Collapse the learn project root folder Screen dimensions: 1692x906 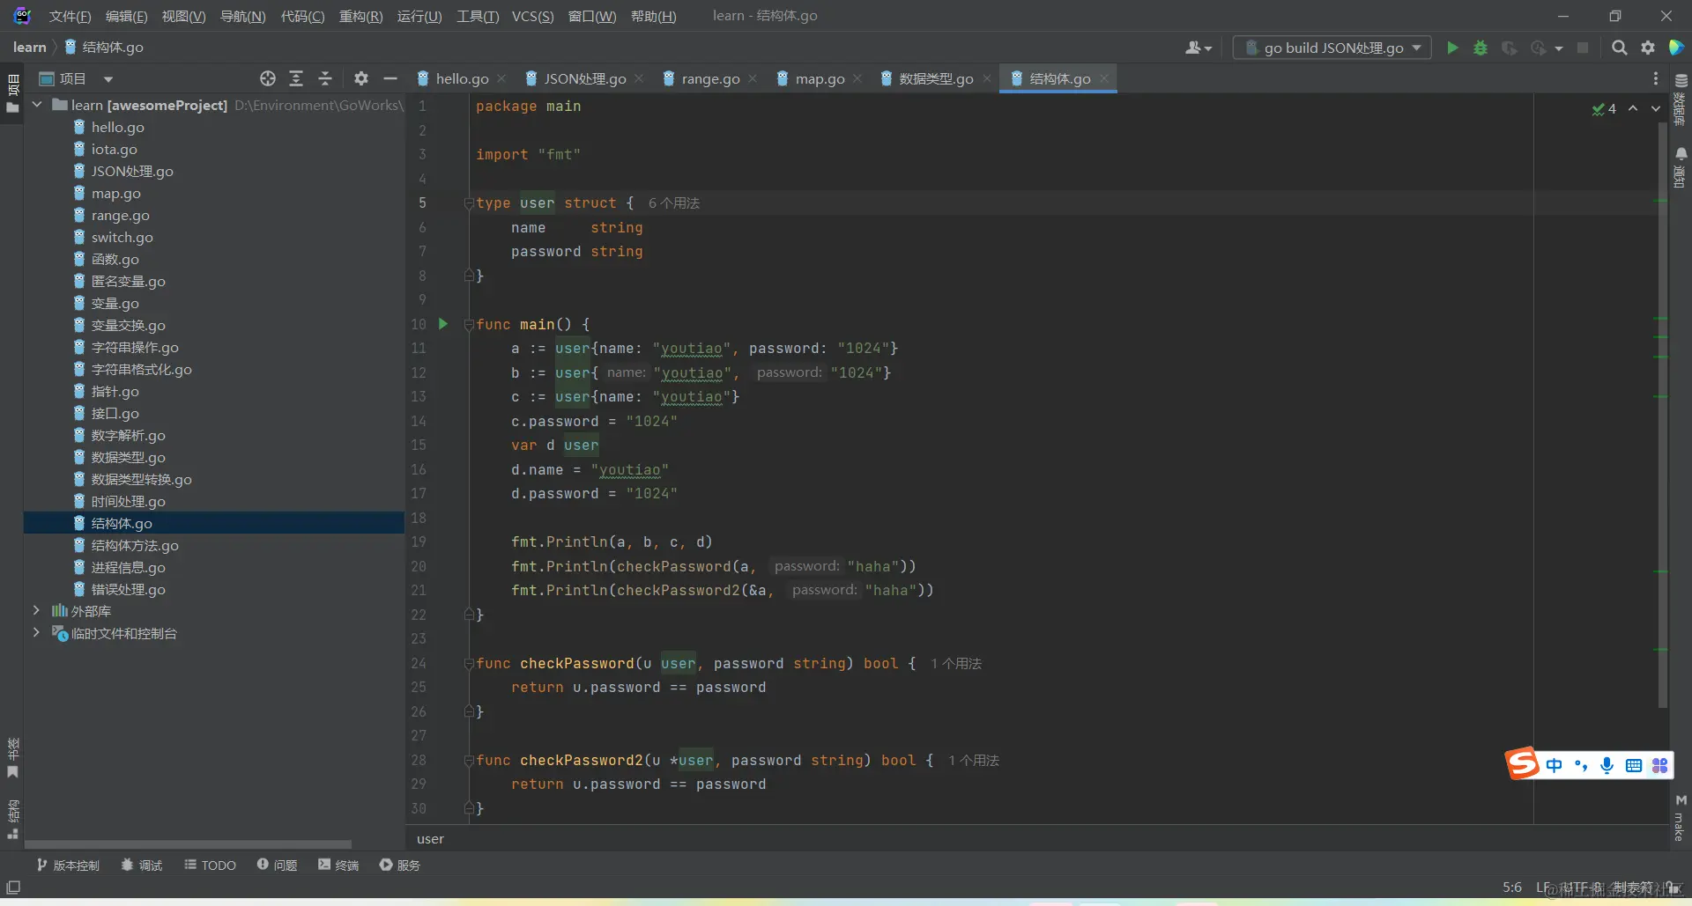37,105
